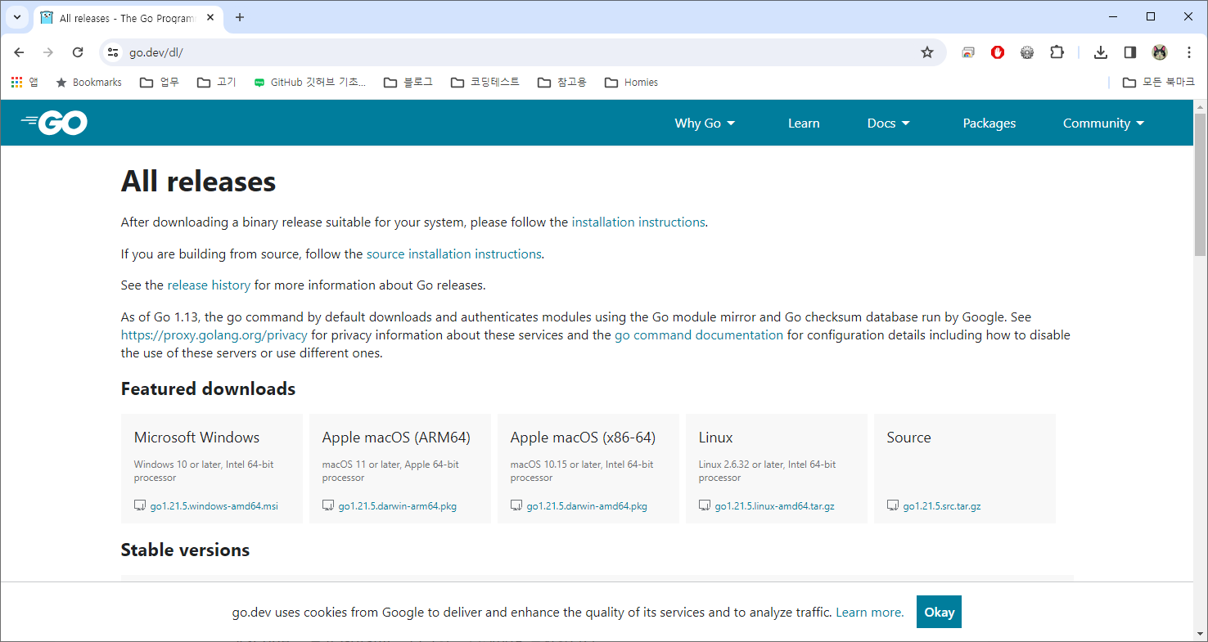Open the tab search dropdown arrow
Image resolution: width=1208 pixels, height=642 pixels.
(x=16, y=17)
